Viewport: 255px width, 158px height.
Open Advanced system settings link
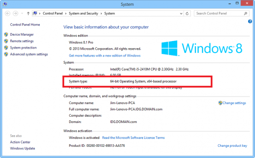coord(29,54)
